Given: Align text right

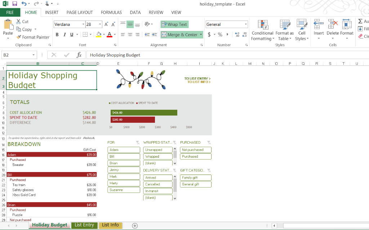Looking at the screenshot, I should point(137,35).
